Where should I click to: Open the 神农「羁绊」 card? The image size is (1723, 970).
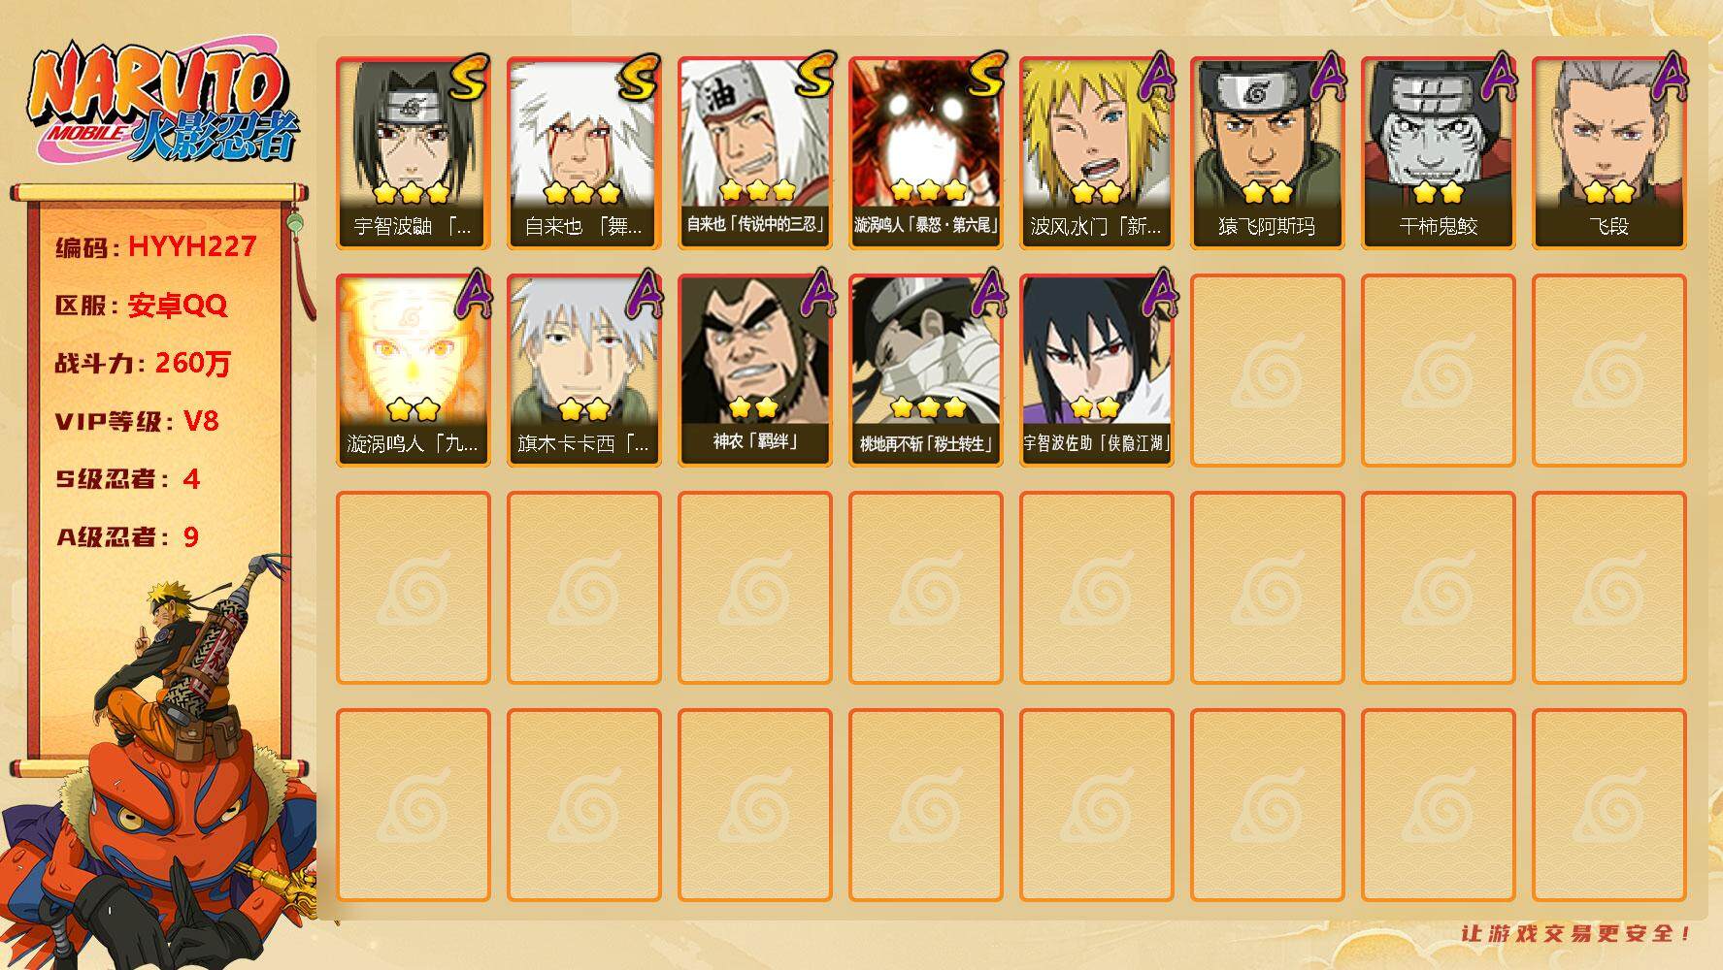tap(754, 371)
